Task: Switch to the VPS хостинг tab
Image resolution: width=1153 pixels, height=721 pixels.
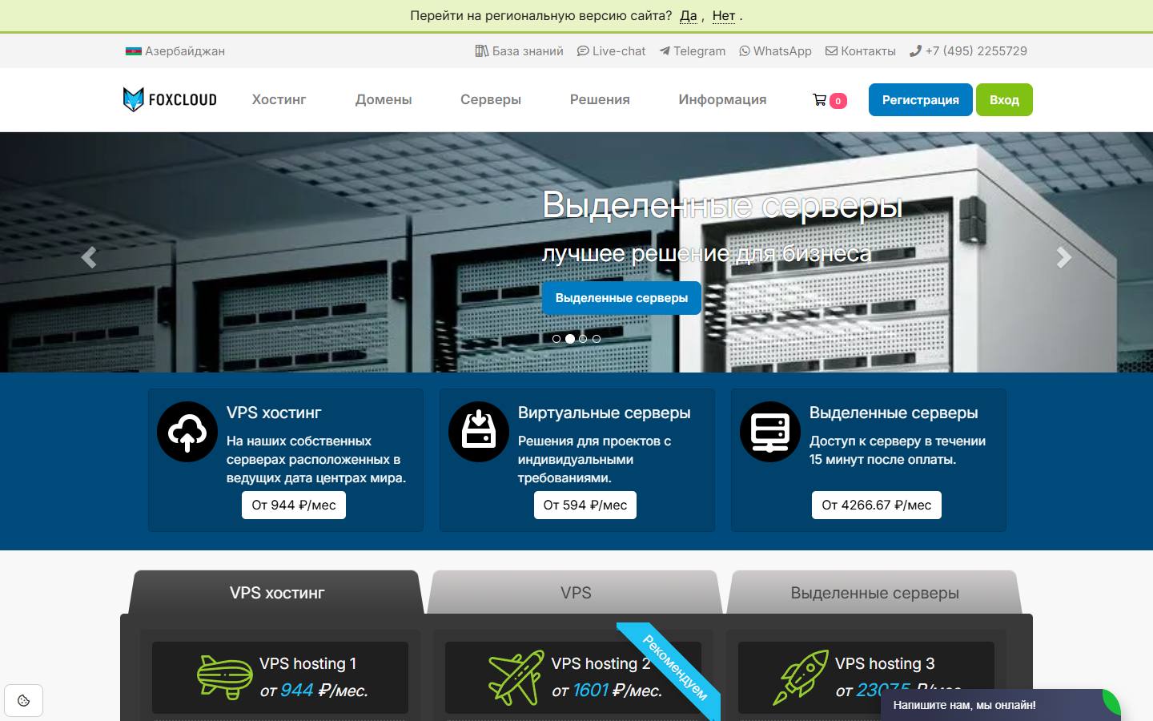Action: [277, 593]
